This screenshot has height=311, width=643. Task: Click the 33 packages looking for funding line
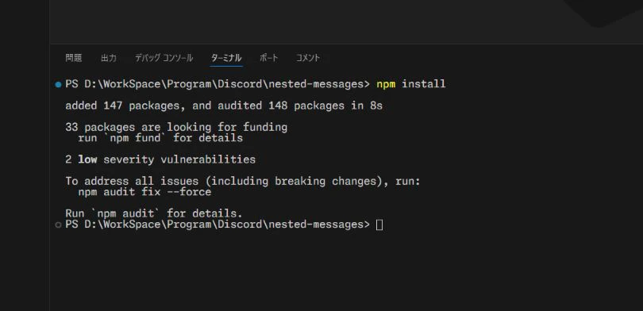coord(176,128)
